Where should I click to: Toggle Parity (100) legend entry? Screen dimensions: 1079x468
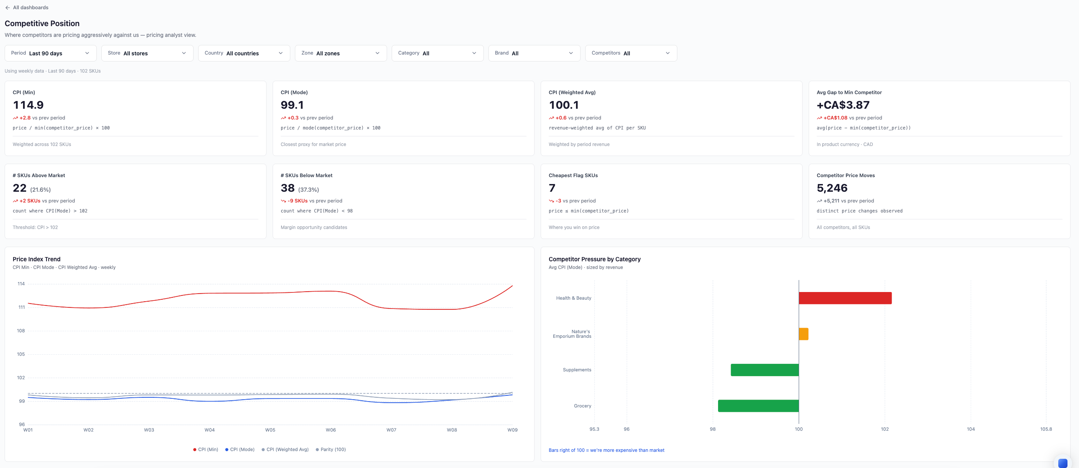pos(331,450)
